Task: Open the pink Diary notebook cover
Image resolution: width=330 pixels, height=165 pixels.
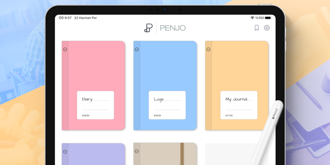Action: point(93,85)
